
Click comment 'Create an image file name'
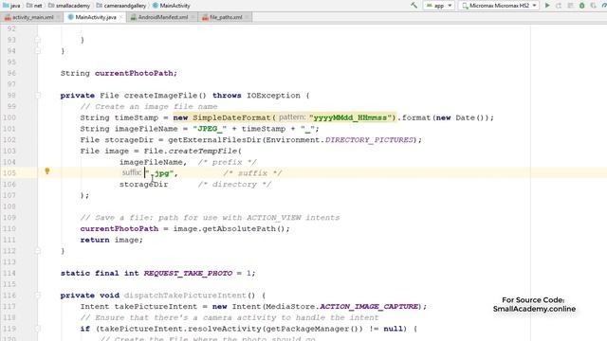pos(149,106)
